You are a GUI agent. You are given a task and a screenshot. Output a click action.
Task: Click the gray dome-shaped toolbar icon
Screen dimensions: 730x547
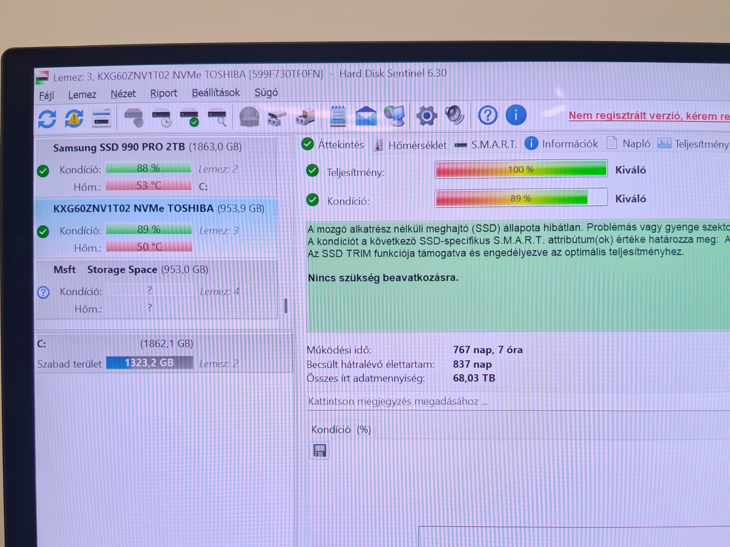249,117
